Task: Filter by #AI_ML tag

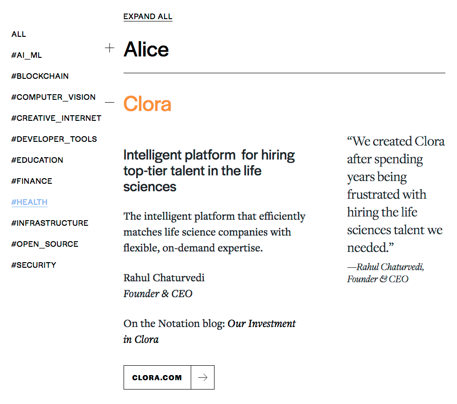Action: [27, 56]
